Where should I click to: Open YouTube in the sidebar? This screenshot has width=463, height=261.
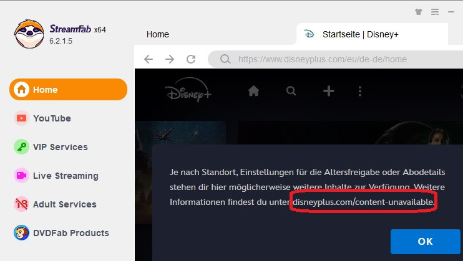[x=68, y=118]
